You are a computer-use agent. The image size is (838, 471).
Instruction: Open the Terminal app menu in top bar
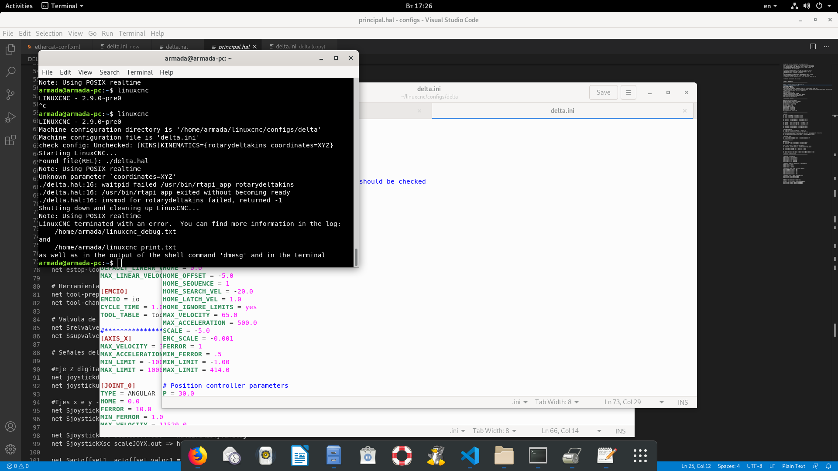coord(62,6)
